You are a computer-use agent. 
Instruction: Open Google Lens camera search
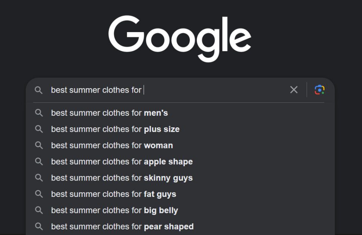tap(319, 90)
